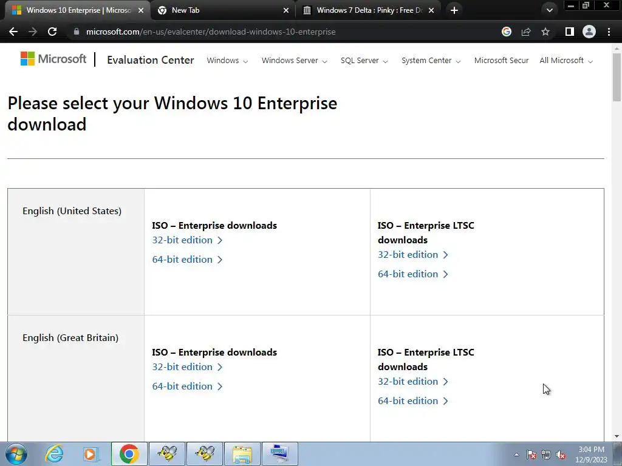Viewport: 622px width, 466px height.
Task: Click the Microsoft logo
Action: [53, 59]
